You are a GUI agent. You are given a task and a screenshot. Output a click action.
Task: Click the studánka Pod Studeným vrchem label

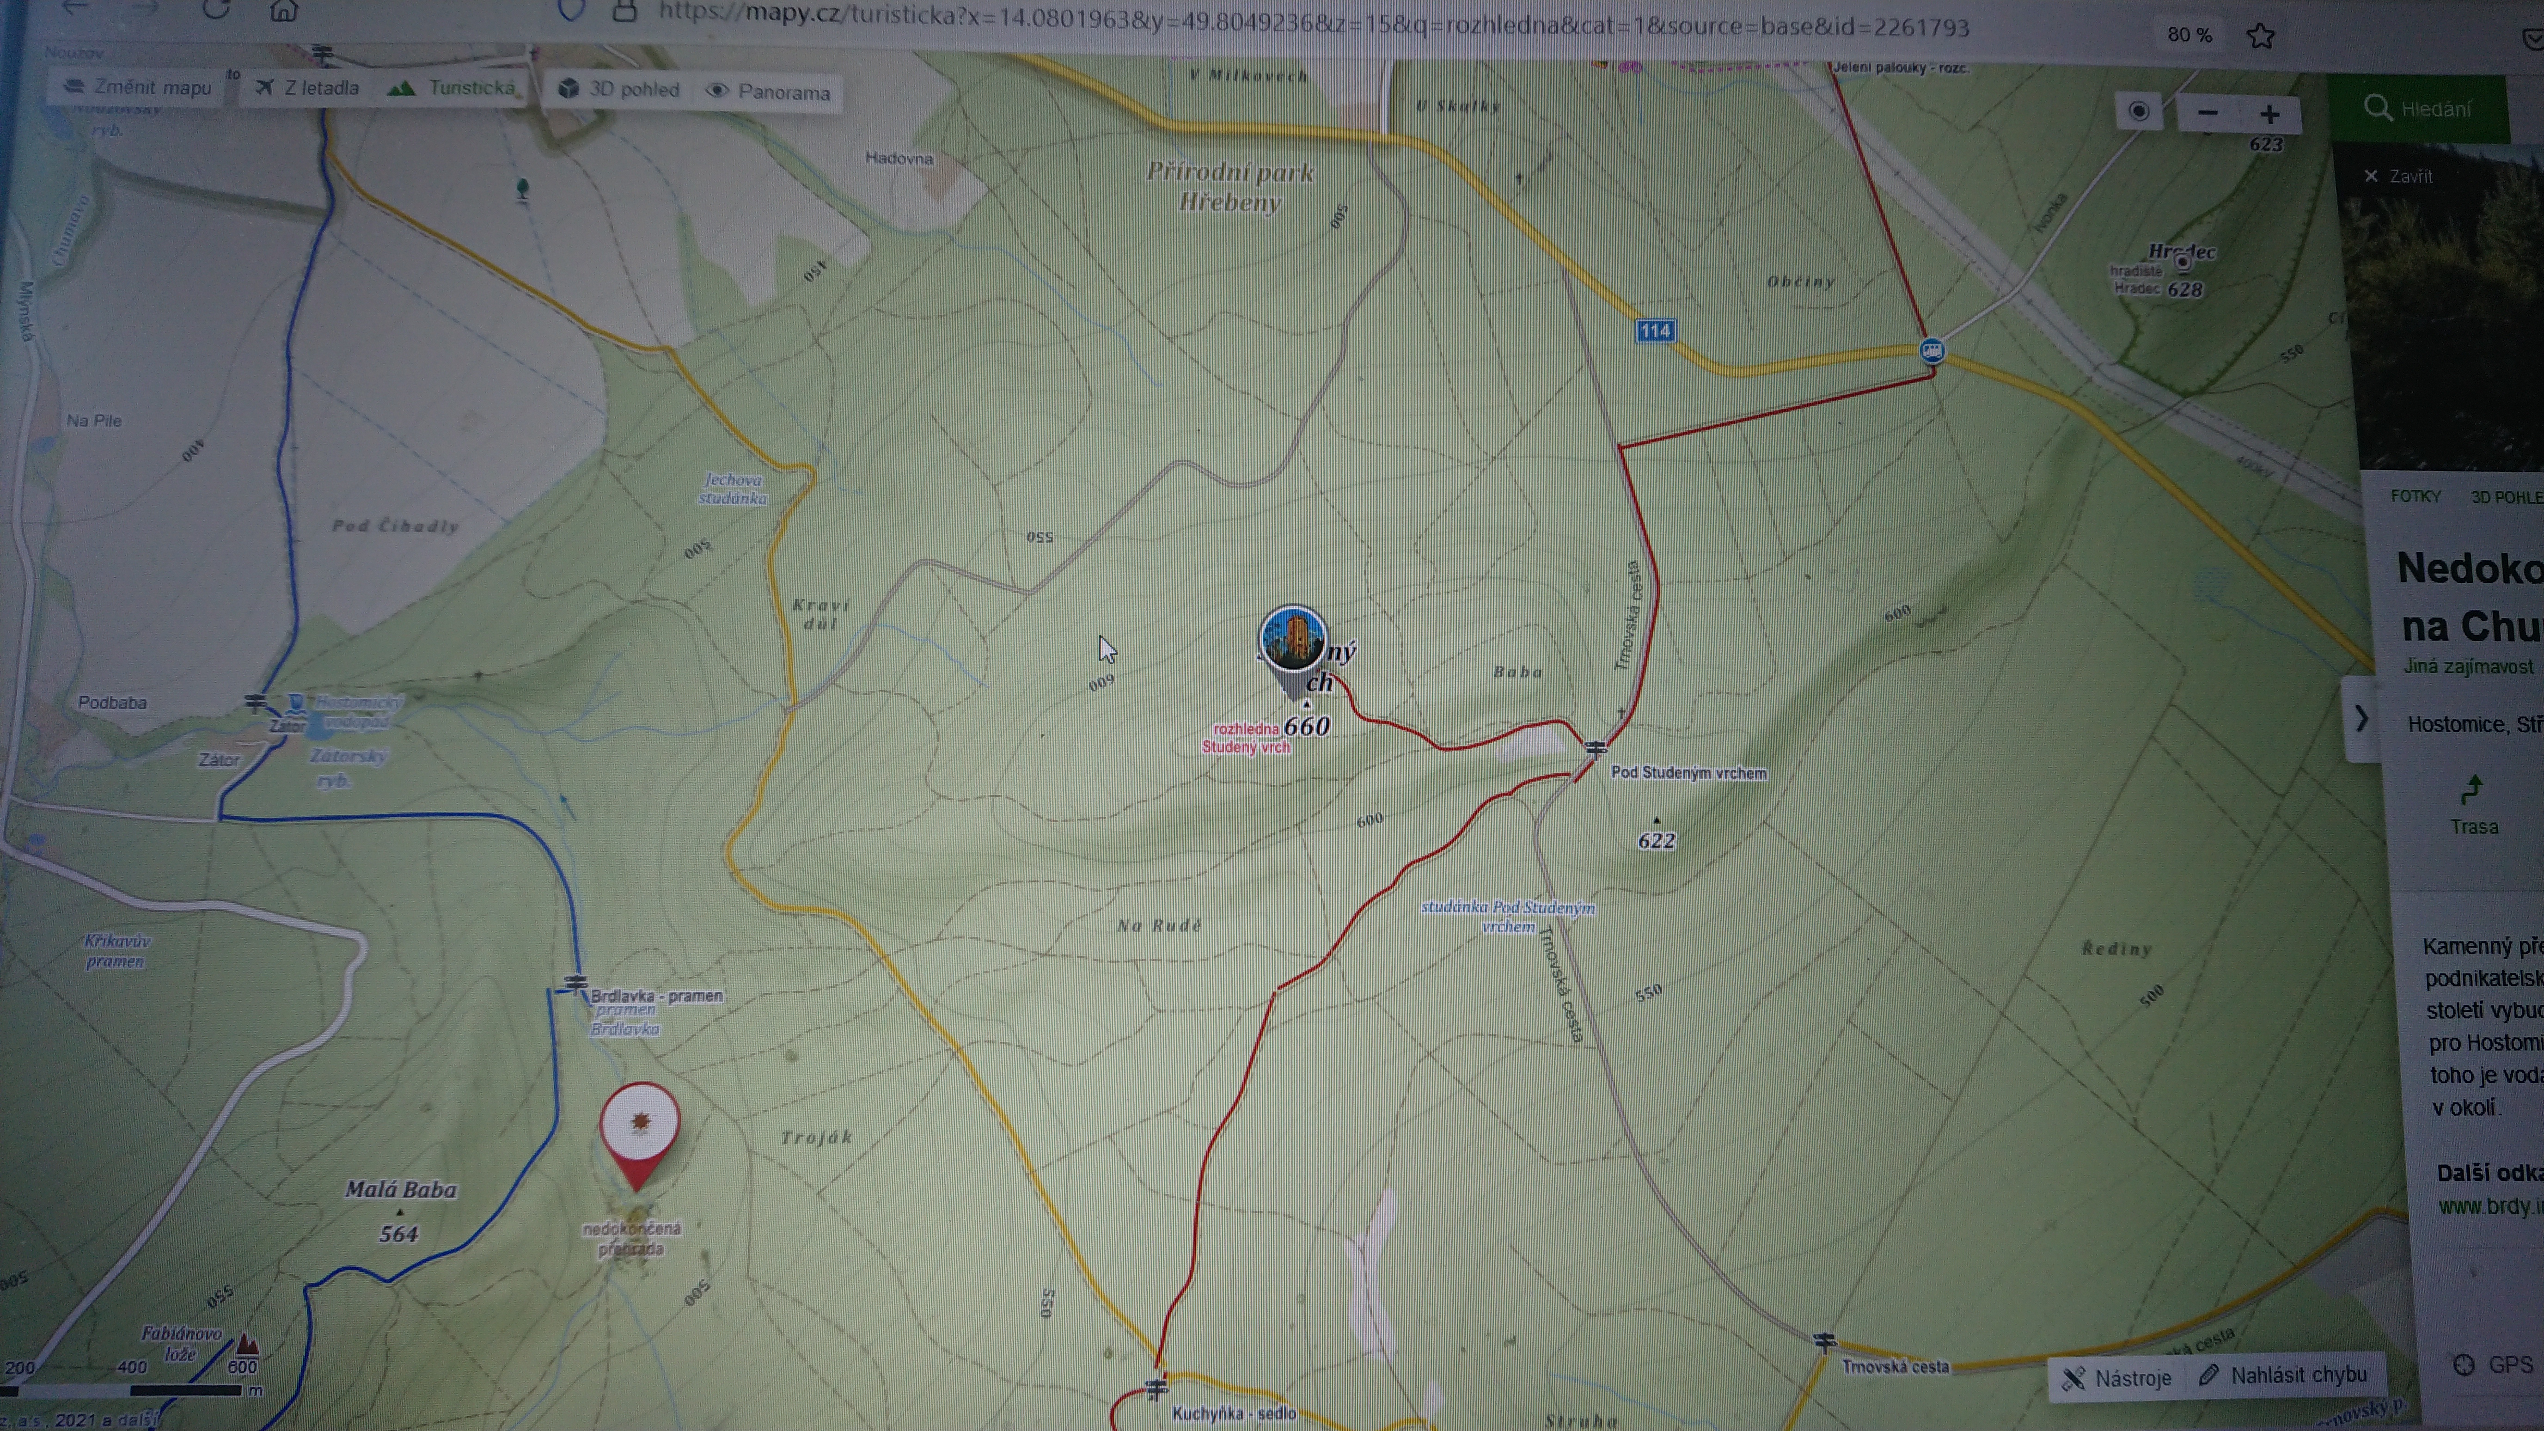[x=1508, y=917]
